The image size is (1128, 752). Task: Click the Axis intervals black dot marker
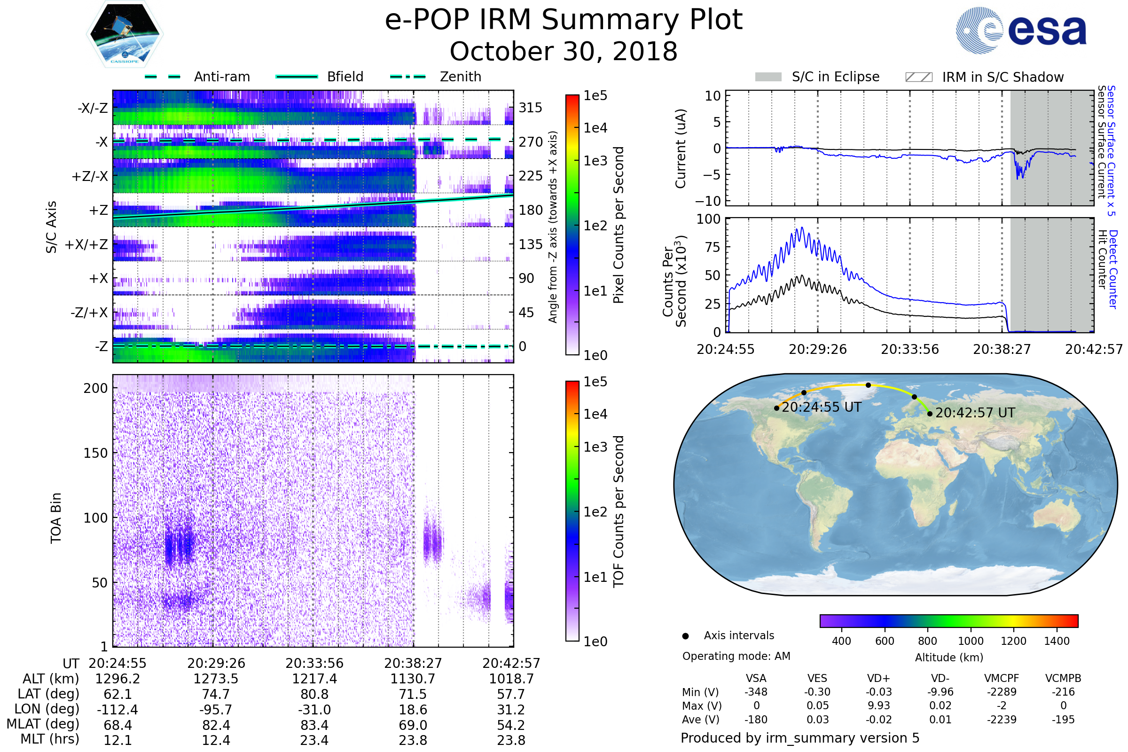pyautogui.click(x=685, y=636)
